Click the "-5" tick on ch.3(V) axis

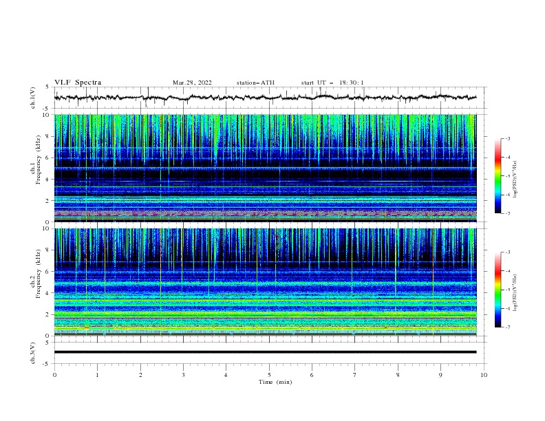[47, 364]
